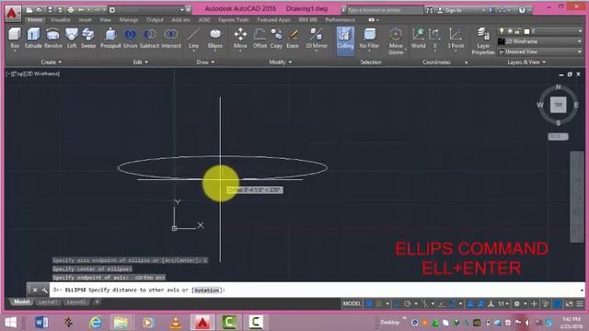This screenshot has height=331, width=589.
Task: Toggle the Culling selection button
Action: [345, 40]
